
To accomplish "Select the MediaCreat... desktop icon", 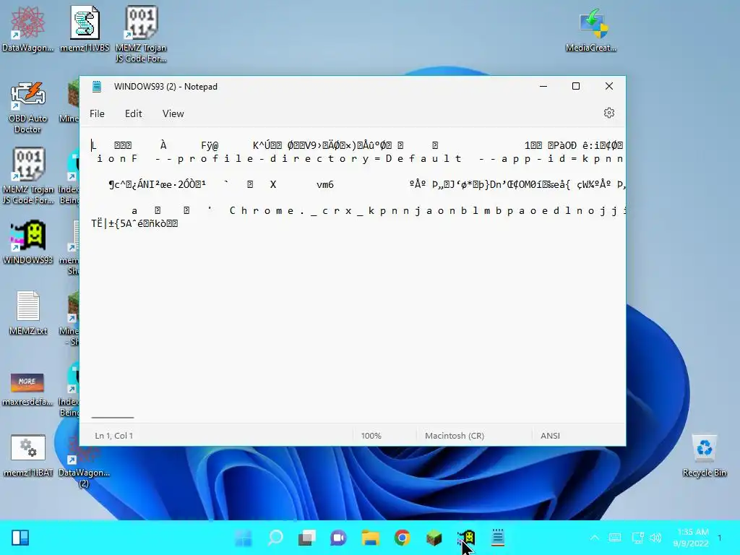I will coord(591,31).
